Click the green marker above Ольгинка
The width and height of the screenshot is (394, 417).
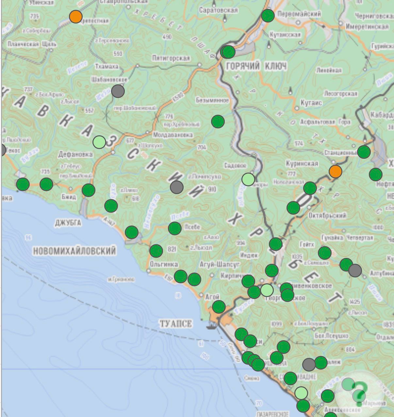[156, 251]
